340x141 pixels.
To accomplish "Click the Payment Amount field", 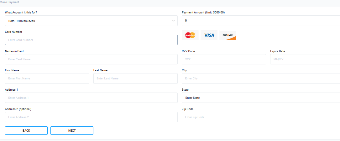I will coord(261,21).
